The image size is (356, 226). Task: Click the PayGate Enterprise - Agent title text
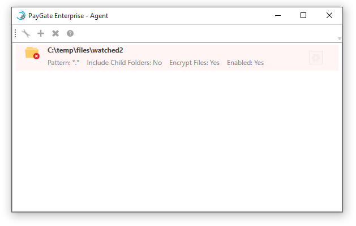pos(68,16)
